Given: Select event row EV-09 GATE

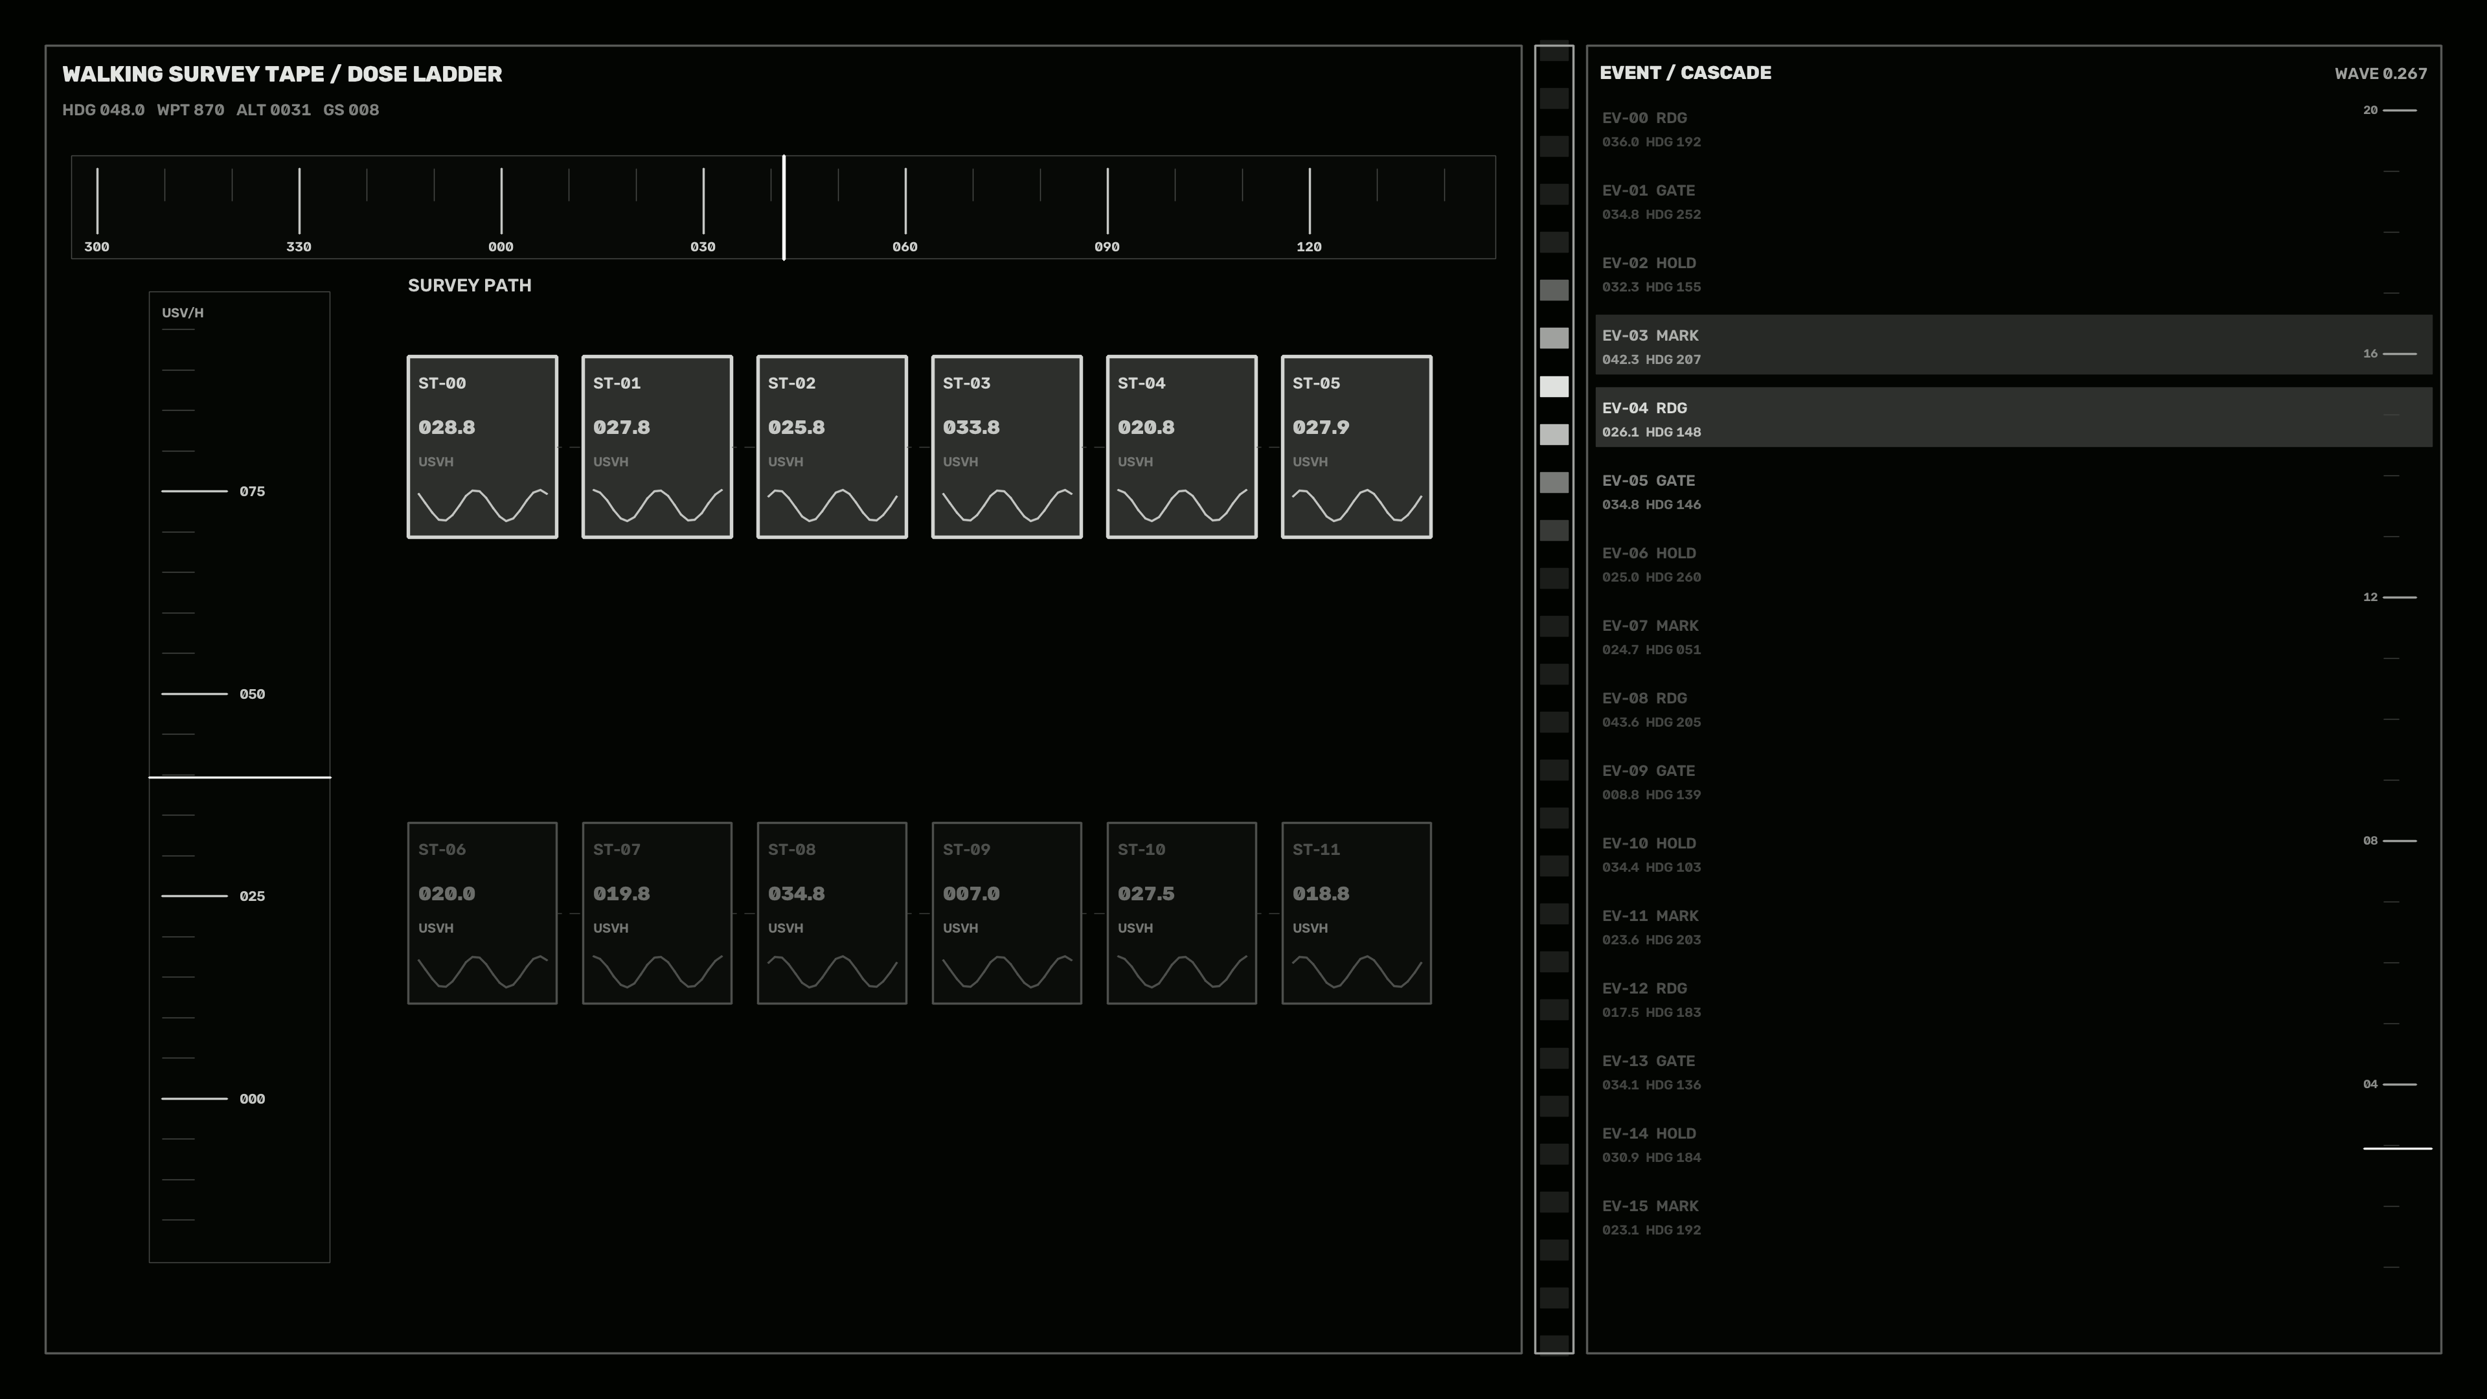Looking at the screenshot, I should pyautogui.click(x=2013, y=780).
